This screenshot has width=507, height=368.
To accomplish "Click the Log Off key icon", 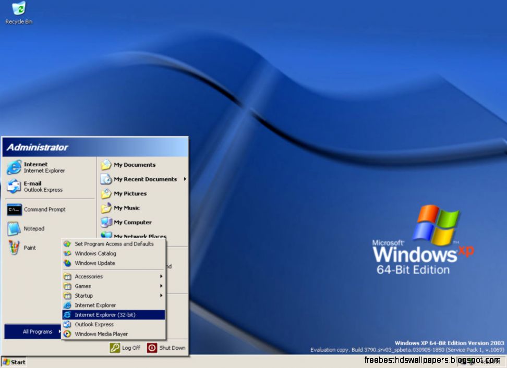I will (x=115, y=348).
